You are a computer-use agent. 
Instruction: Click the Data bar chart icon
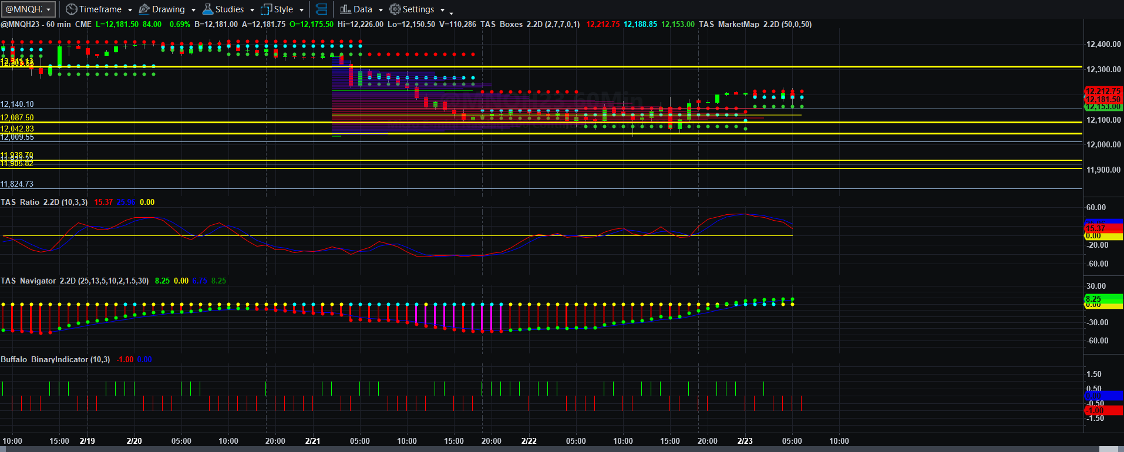pos(345,9)
